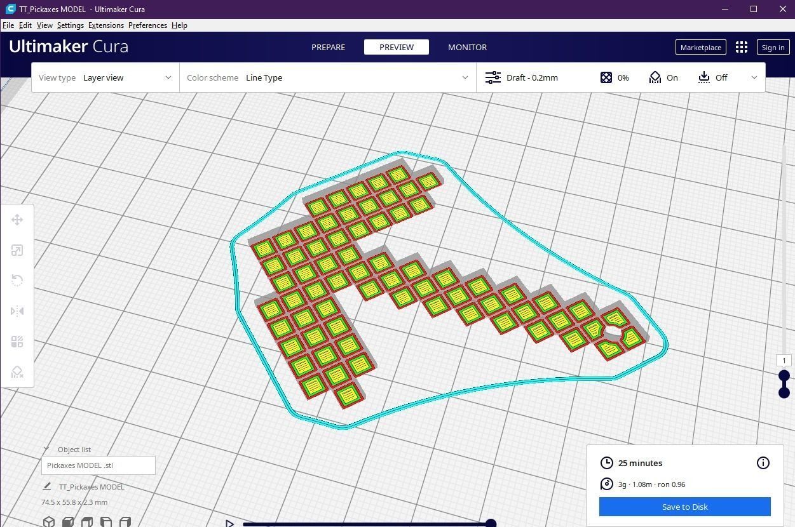Click the Draft - 0.2mm profile label
This screenshot has width=795, height=527.
coord(532,77)
